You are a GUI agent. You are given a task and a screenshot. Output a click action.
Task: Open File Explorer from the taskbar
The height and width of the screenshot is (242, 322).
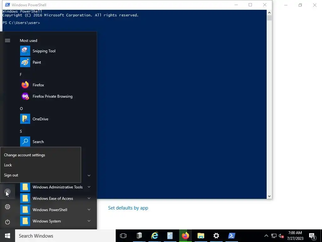coord(201,236)
